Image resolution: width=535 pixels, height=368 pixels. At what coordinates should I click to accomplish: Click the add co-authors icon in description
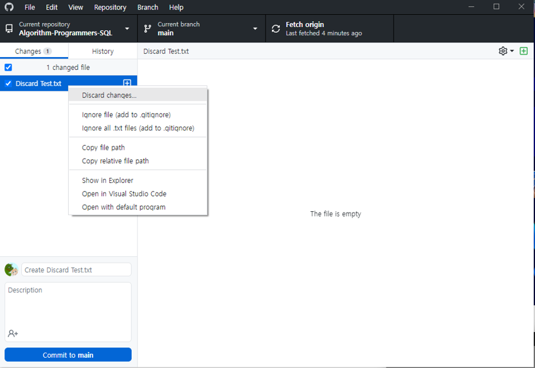[x=13, y=333]
